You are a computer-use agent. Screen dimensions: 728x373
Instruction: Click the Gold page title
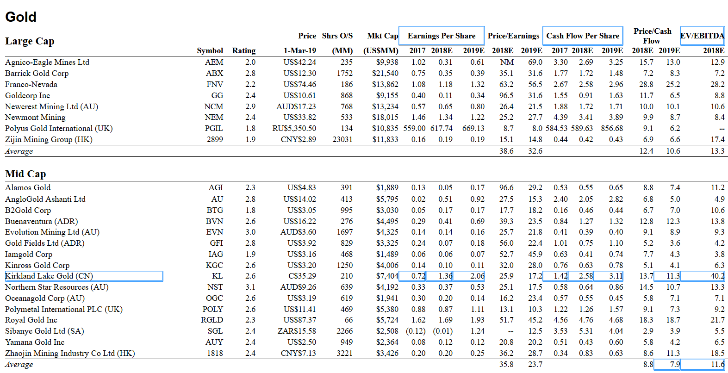(21, 17)
